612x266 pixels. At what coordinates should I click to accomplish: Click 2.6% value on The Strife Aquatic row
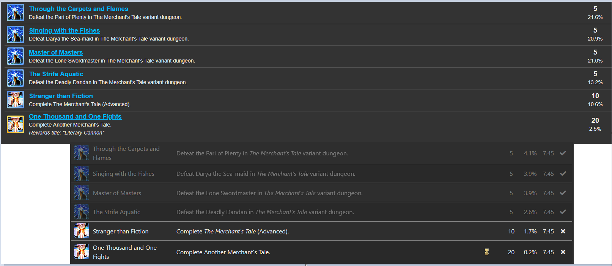pos(530,212)
